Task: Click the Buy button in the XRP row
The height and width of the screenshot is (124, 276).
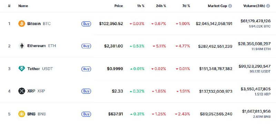Action: [x=86, y=91]
